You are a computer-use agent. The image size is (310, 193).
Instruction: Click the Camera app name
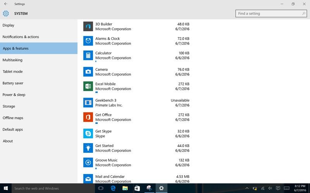pyautogui.click(x=101, y=69)
